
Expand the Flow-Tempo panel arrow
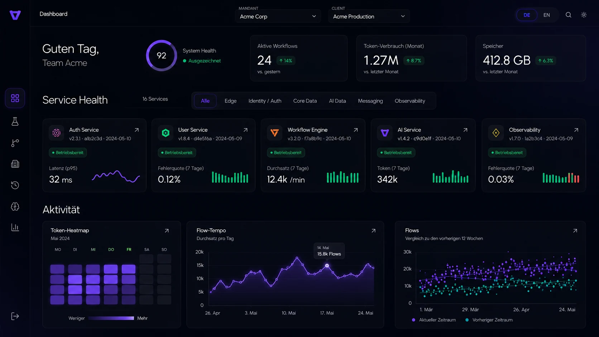374,231
